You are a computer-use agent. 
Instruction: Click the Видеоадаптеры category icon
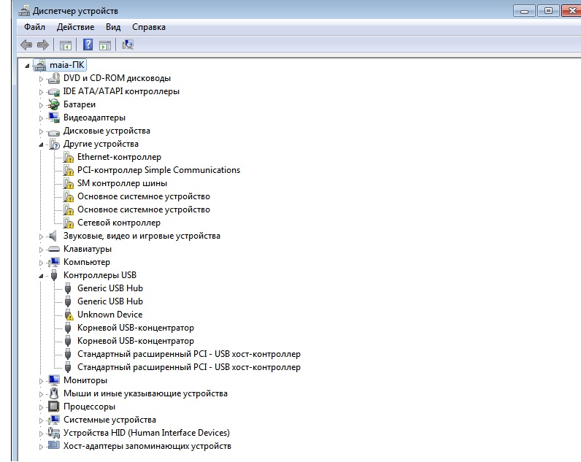[54, 118]
